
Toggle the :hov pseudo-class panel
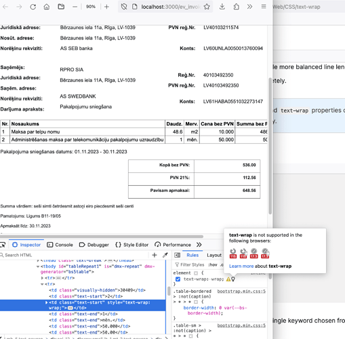(x=212, y=264)
